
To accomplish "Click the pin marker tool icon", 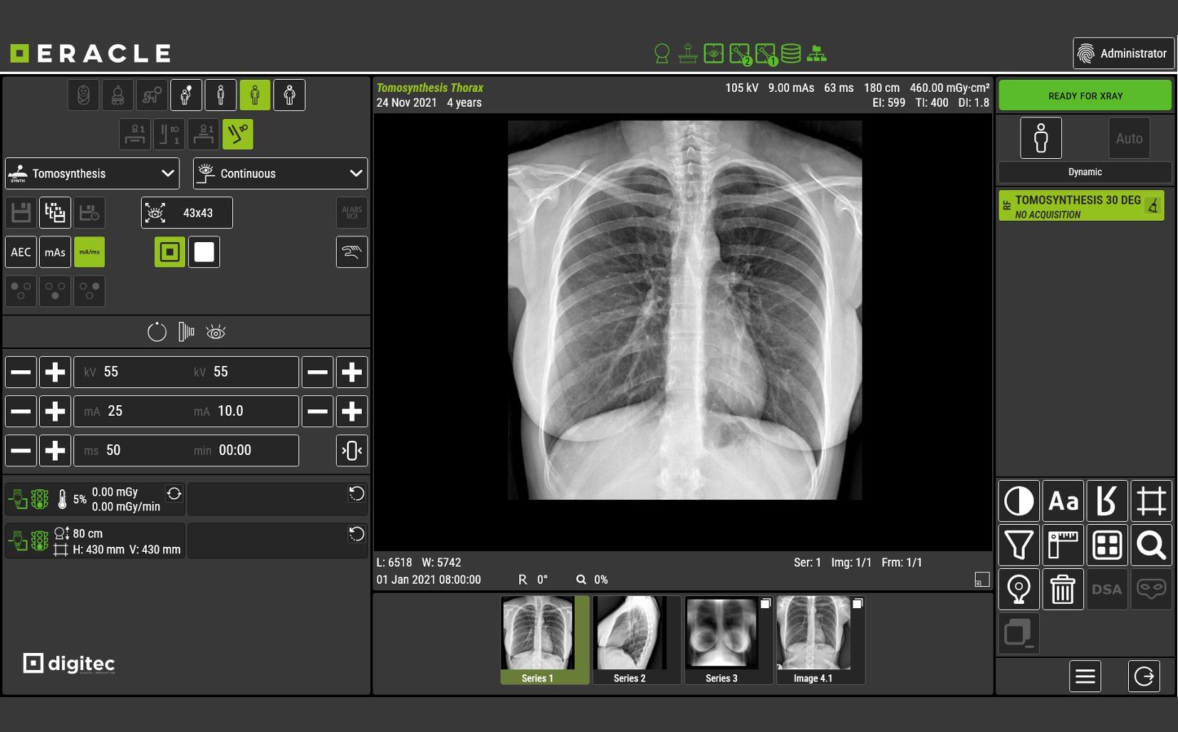I will point(1019,590).
